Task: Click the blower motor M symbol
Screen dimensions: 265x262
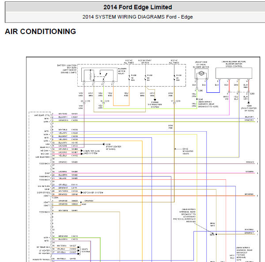Action: click(201, 73)
